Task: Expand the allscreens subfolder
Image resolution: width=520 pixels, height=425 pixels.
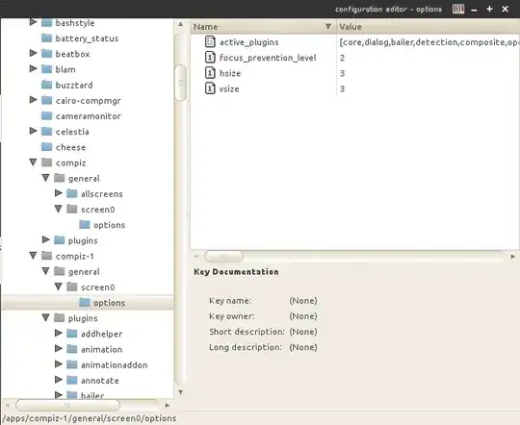Action: [59, 193]
